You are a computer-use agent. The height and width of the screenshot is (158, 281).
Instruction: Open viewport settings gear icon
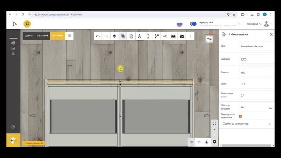(214, 142)
